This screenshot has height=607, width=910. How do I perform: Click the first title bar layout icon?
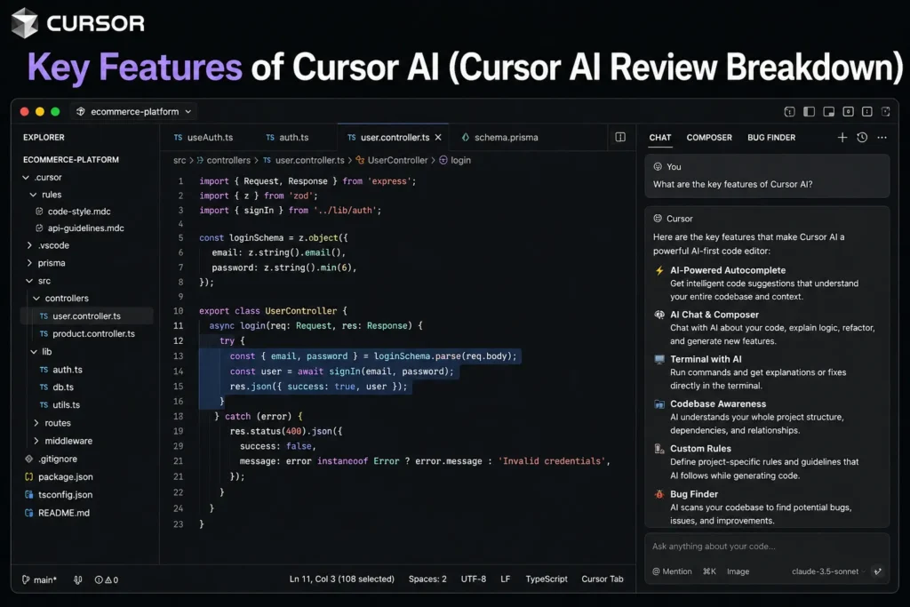(789, 111)
